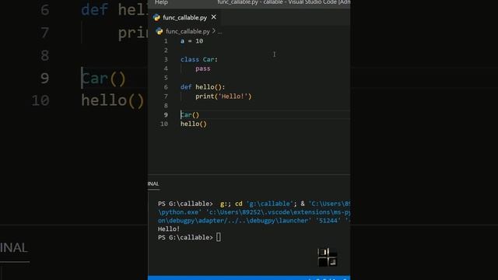Open the Help menu
The height and width of the screenshot is (280, 498).
pyautogui.click(x=161, y=2)
